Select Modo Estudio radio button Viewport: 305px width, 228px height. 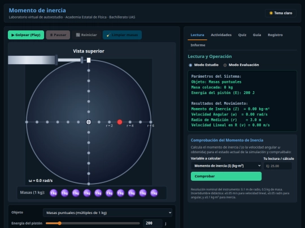pos(190,65)
